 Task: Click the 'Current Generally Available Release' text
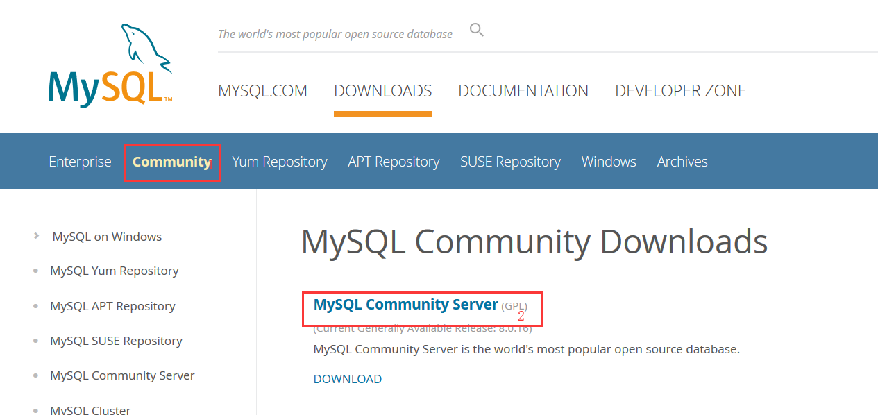pos(423,328)
